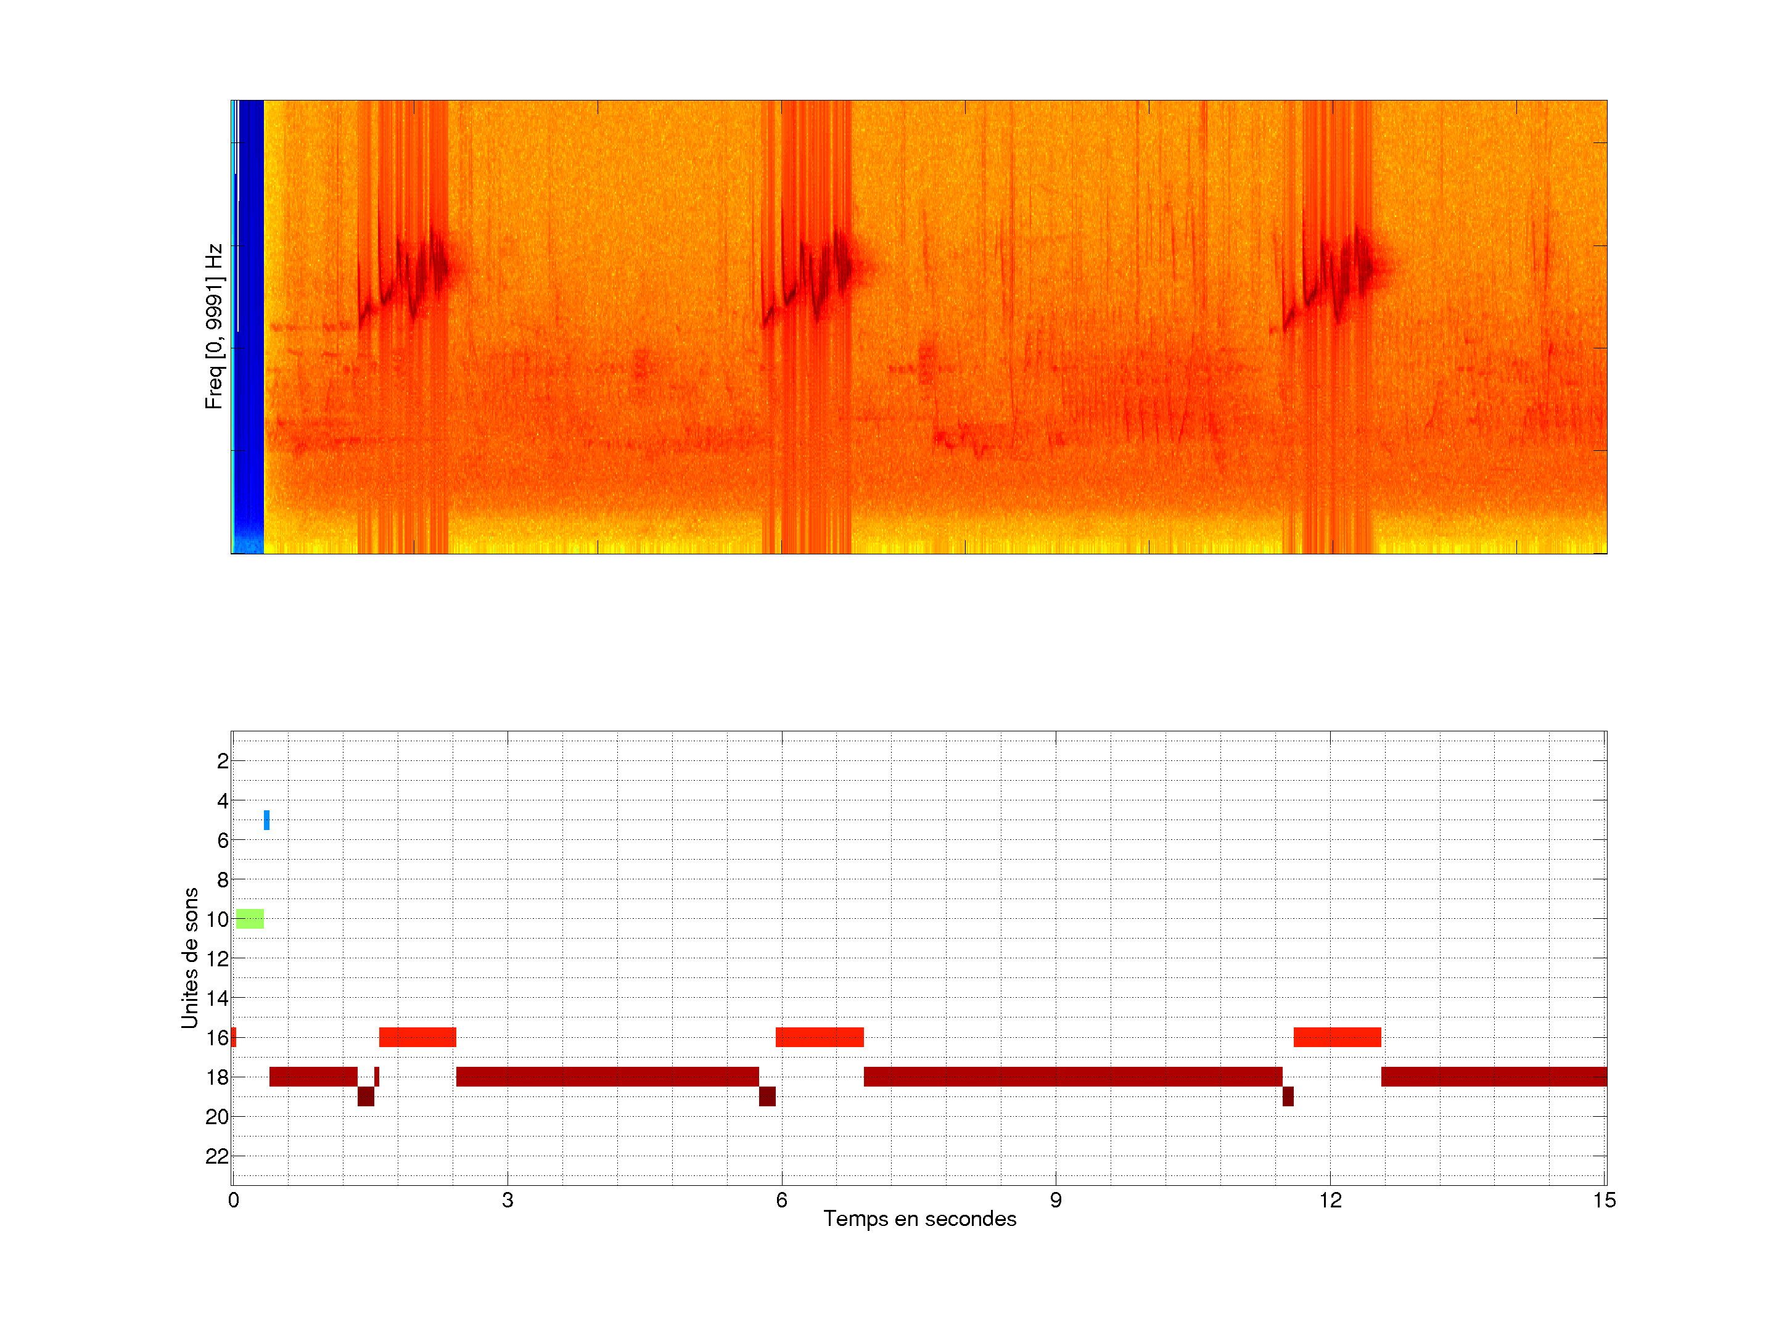Click the small maroon row 19 block before 12 seconds
The height and width of the screenshot is (1332, 1776).
coord(1288,1096)
